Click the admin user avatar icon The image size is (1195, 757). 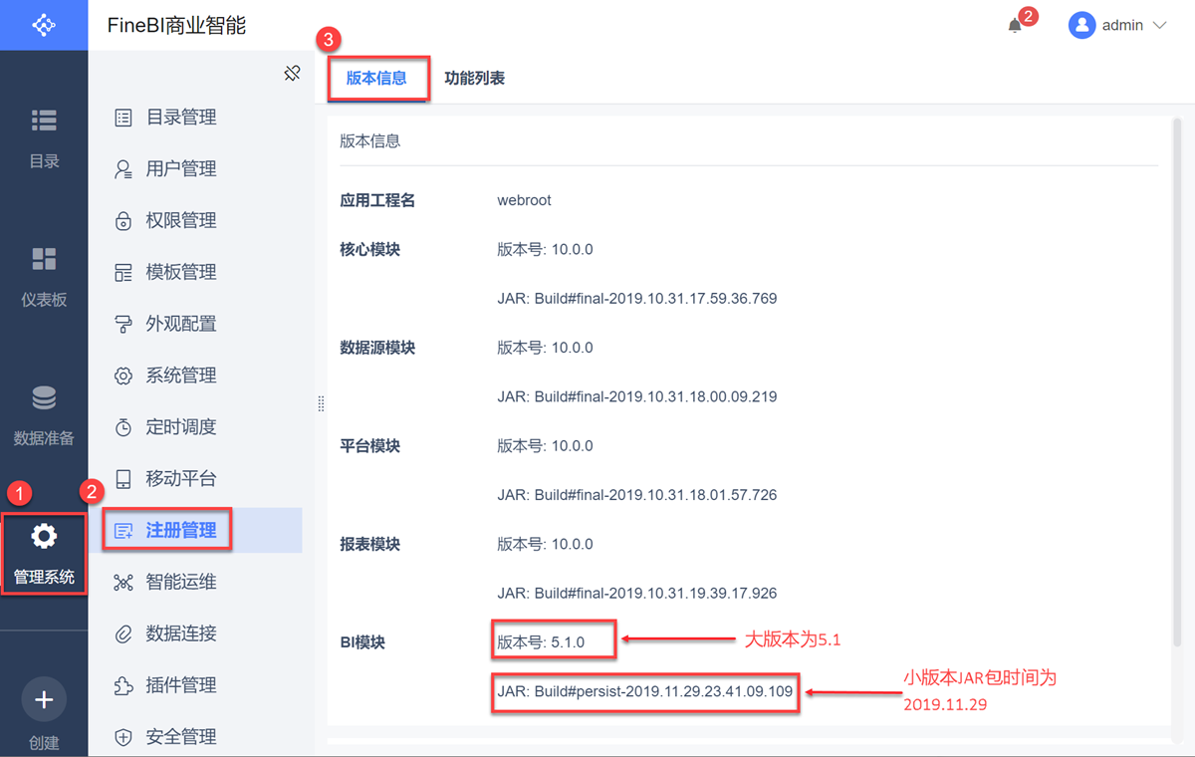(1081, 25)
